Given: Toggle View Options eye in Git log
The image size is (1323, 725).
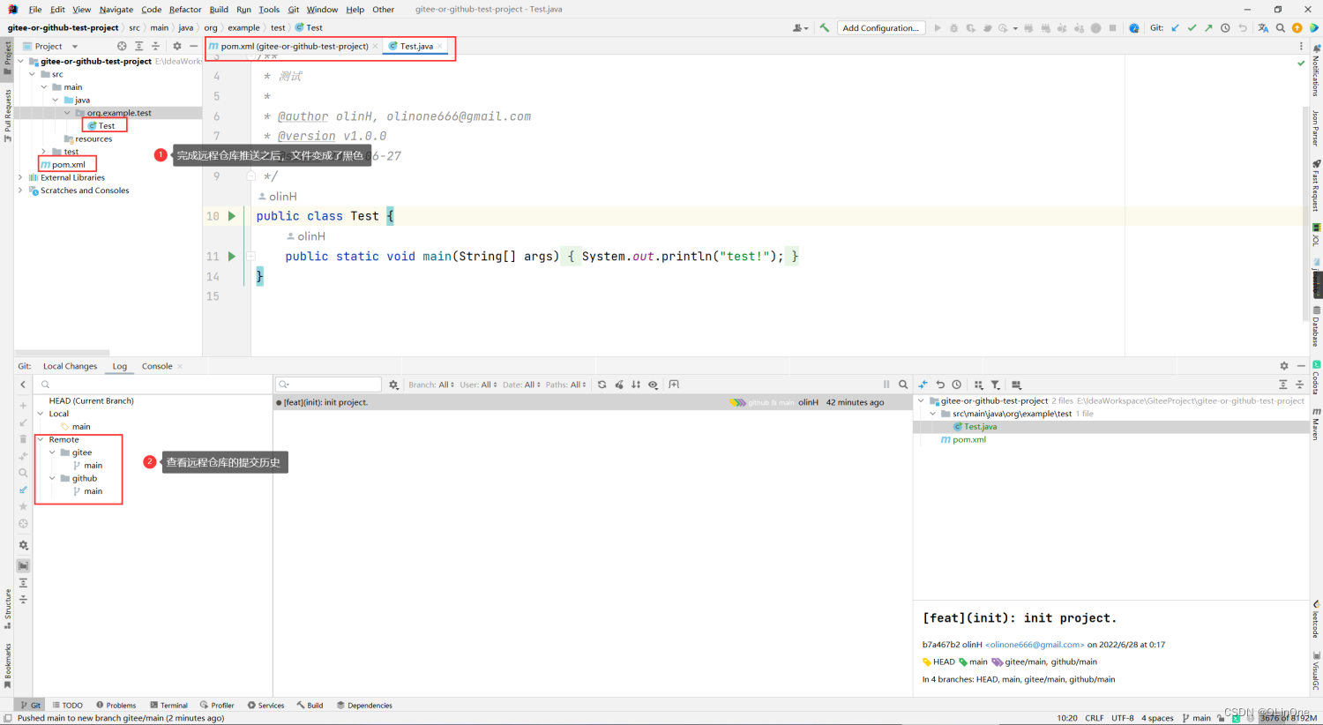Looking at the screenshot, I should pyautogui.click(x=653, y=385).
